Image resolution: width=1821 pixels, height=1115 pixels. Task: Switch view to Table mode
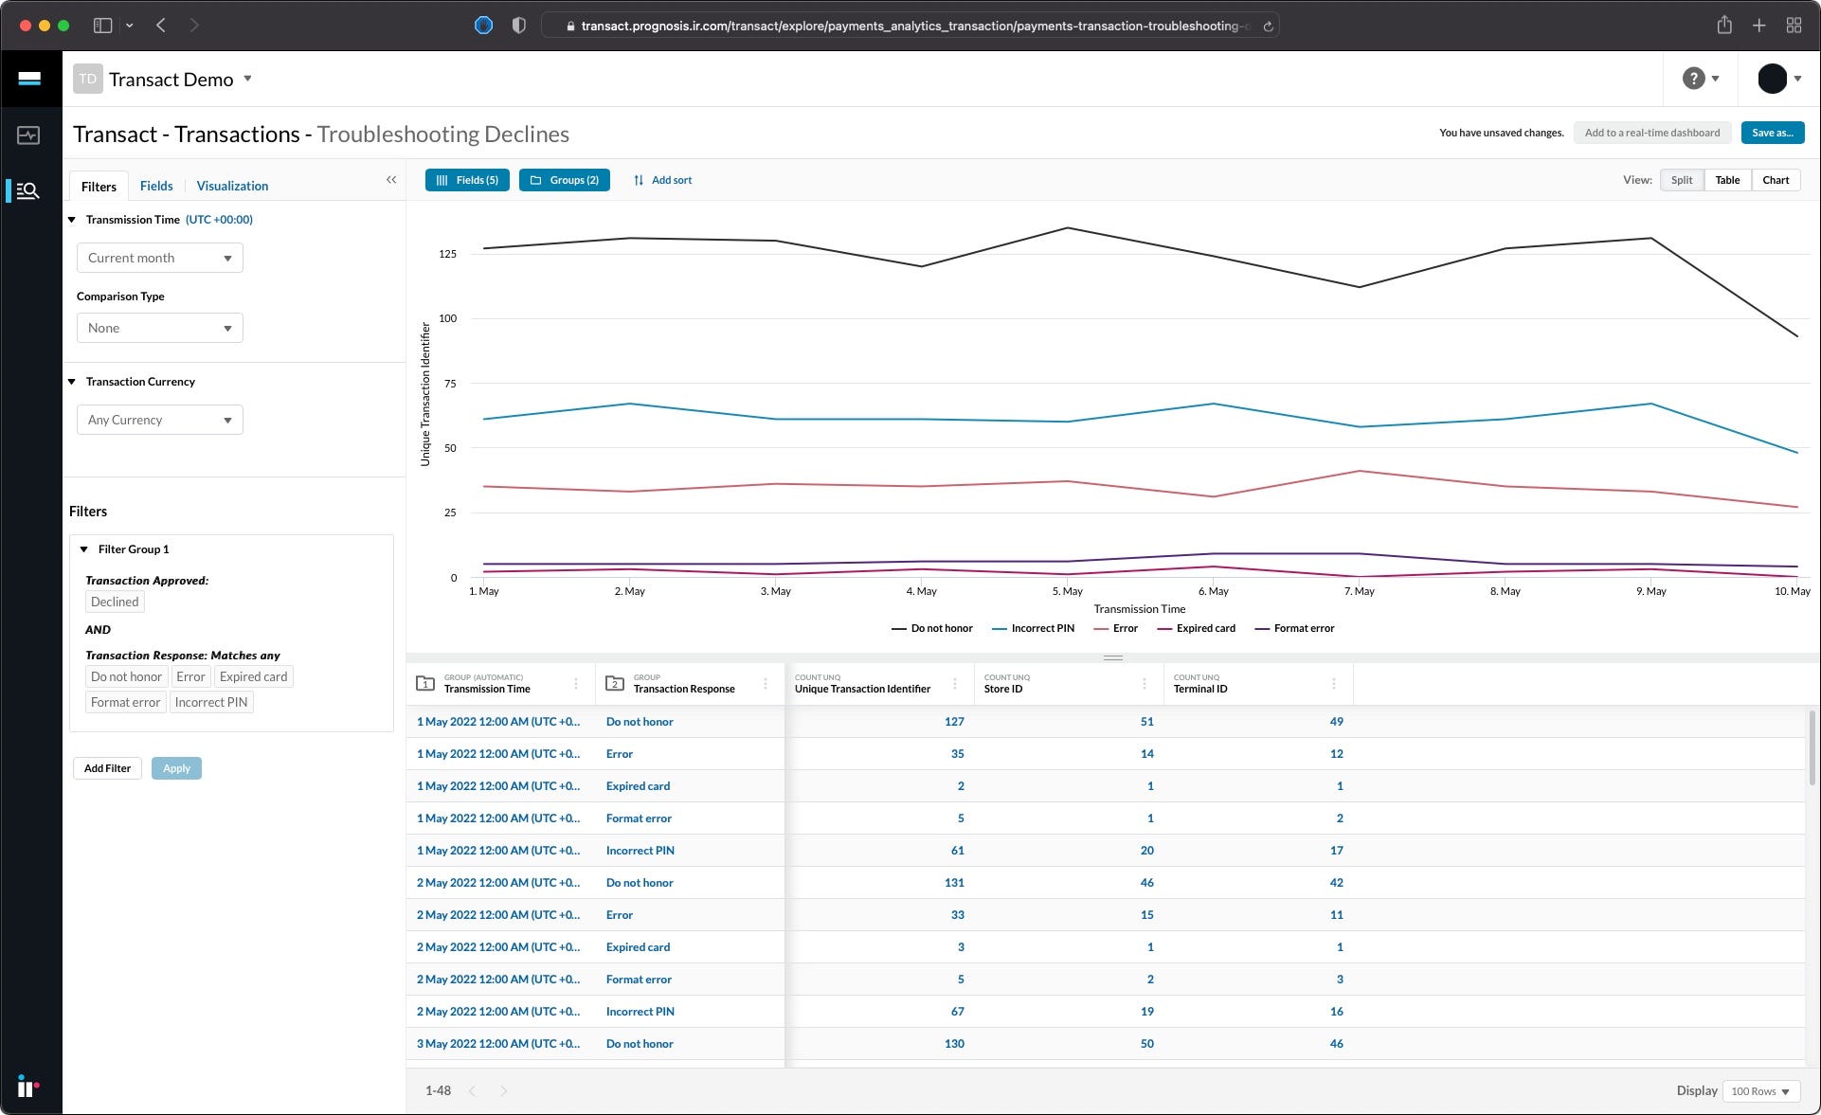tap(1727, 180)
